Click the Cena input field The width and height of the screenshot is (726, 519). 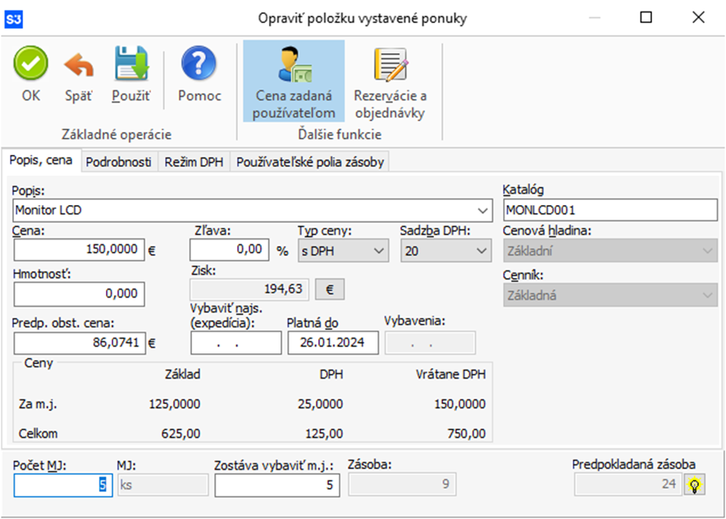click(79, 249)
